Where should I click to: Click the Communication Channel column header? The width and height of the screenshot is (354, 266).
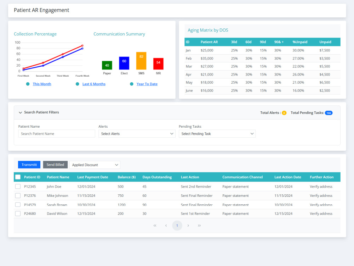[242, 177]
